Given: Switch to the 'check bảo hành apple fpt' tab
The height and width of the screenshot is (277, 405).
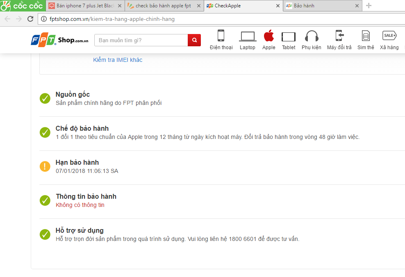Looking at the screenshot, I should point(164,6).
